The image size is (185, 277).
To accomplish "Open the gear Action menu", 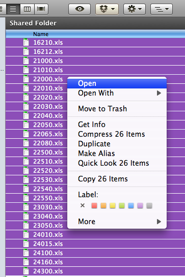I will coord(135,9).
